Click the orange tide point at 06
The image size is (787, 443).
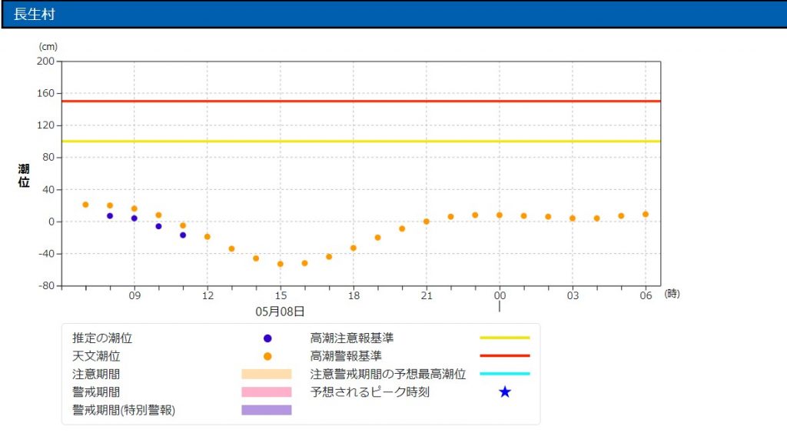coord(646,215)
